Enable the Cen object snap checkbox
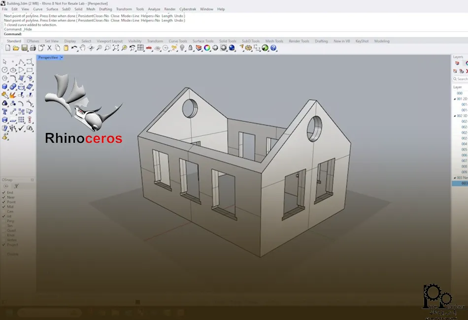Screen dimensions: 468x320 4,212
